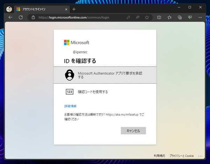This screenshot has width=210, height=164.
Task: Choose Microsoft Authenticator app approval option
Action: [105, 75]
